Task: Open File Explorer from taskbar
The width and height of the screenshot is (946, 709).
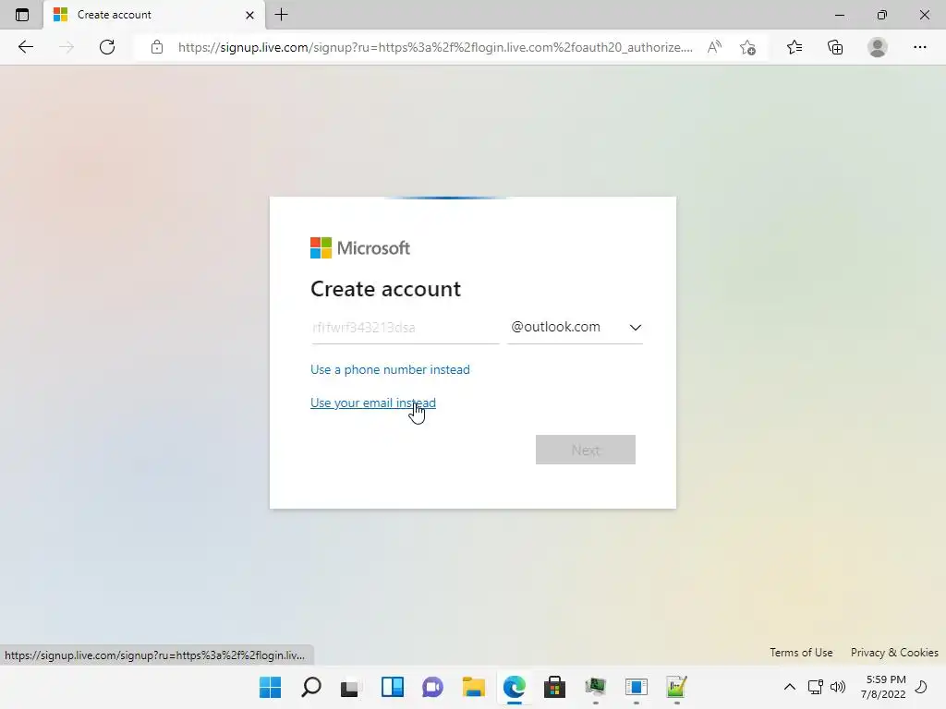Action: pos(474,687)
